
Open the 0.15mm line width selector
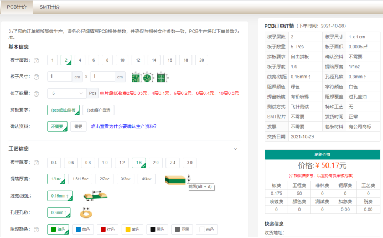click(60, 196)
